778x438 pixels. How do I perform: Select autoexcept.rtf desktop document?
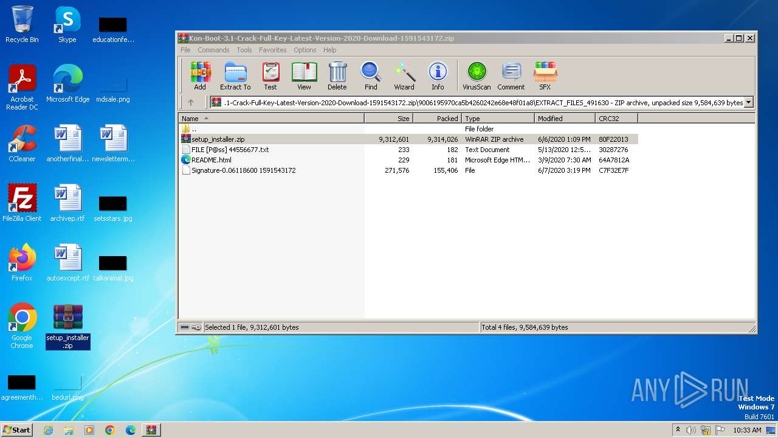click(x=67, y=263)
